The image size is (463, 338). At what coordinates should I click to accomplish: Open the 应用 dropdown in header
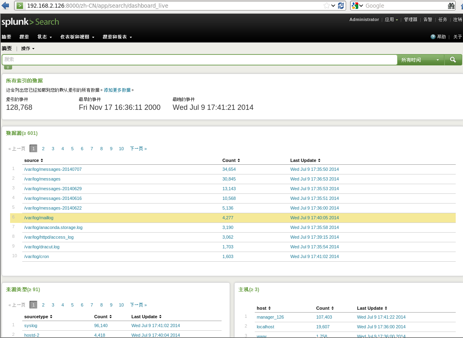(391, 19)
